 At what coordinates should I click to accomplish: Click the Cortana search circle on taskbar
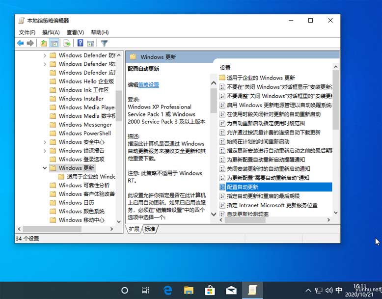coord(125,290)
